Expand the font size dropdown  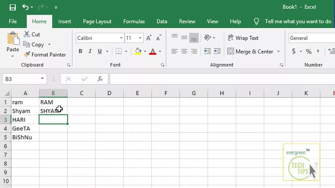click(140, 38)
